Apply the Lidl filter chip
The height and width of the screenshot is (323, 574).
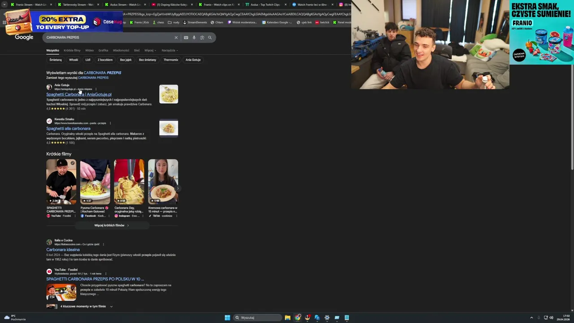click(x=88, y=60)
